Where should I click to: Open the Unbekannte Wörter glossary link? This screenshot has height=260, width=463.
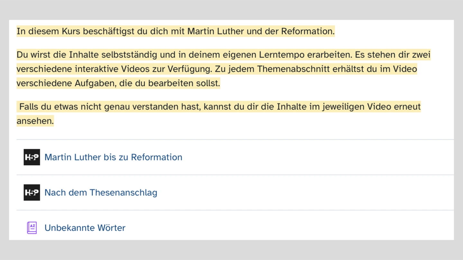click(x=85, y=228)
